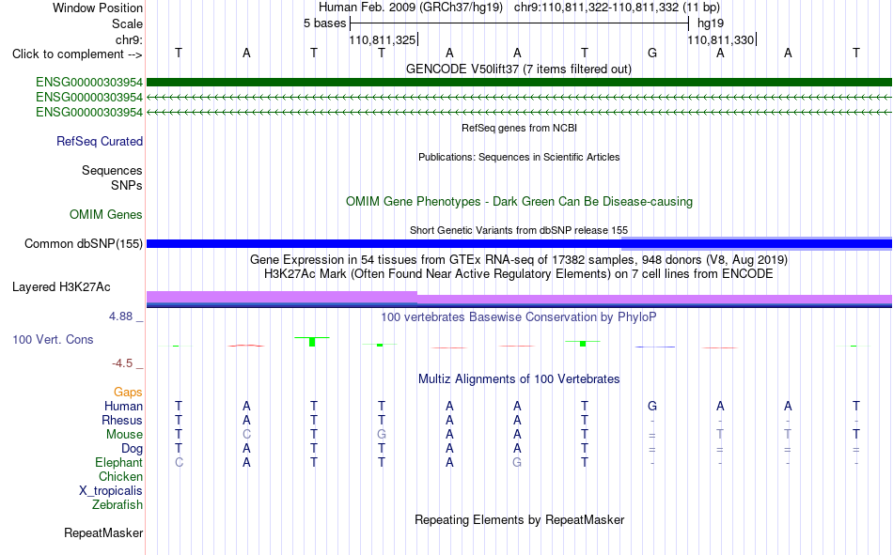Click the G base in the Elephant row
Viewport: 893px width, 555px height.
click(x=517, y=463)
